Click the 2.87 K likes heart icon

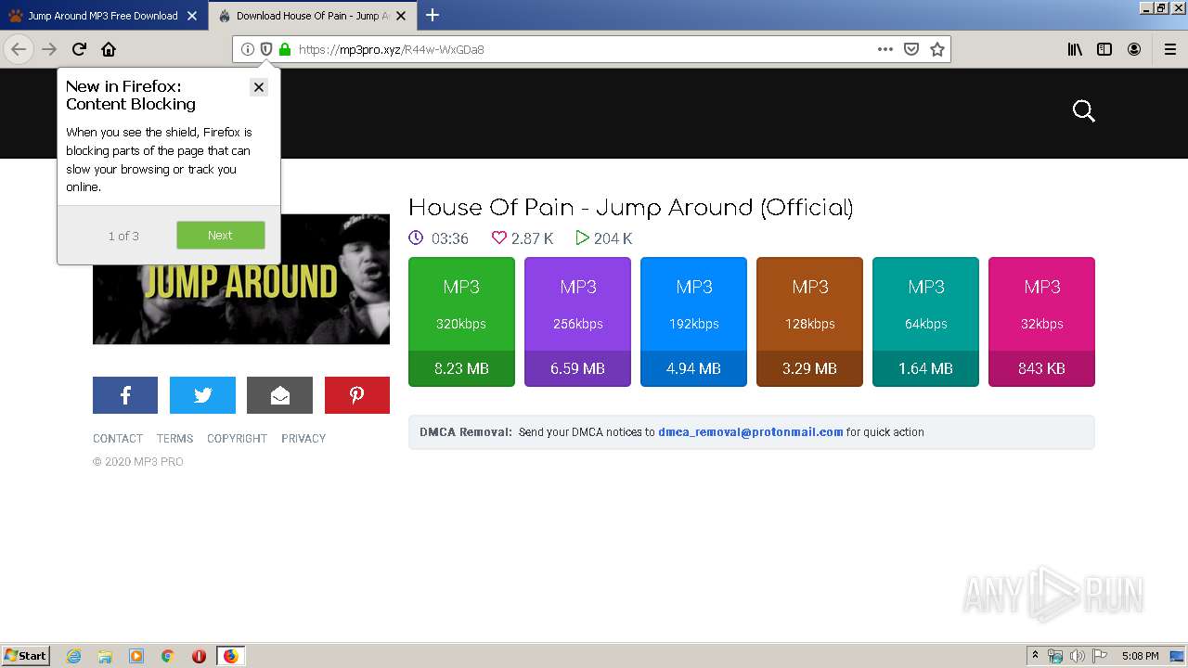coord(499,238)
